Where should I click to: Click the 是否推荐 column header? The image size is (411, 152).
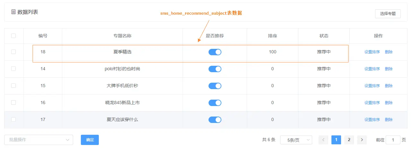[x=215, y=36]
